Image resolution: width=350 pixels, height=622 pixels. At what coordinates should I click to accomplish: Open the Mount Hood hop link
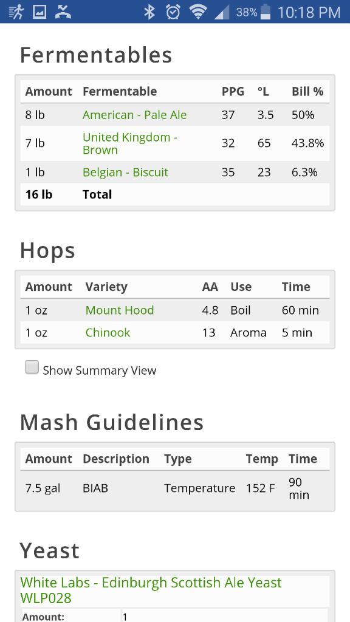120,310
